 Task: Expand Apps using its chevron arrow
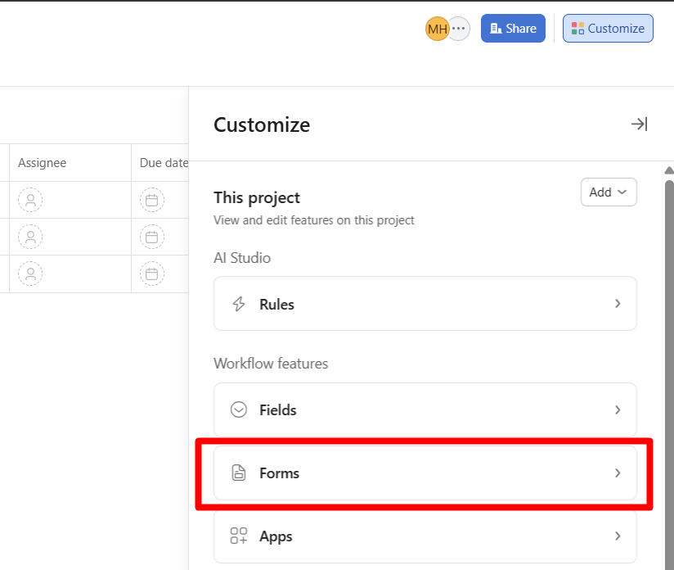tap(618, 536)
